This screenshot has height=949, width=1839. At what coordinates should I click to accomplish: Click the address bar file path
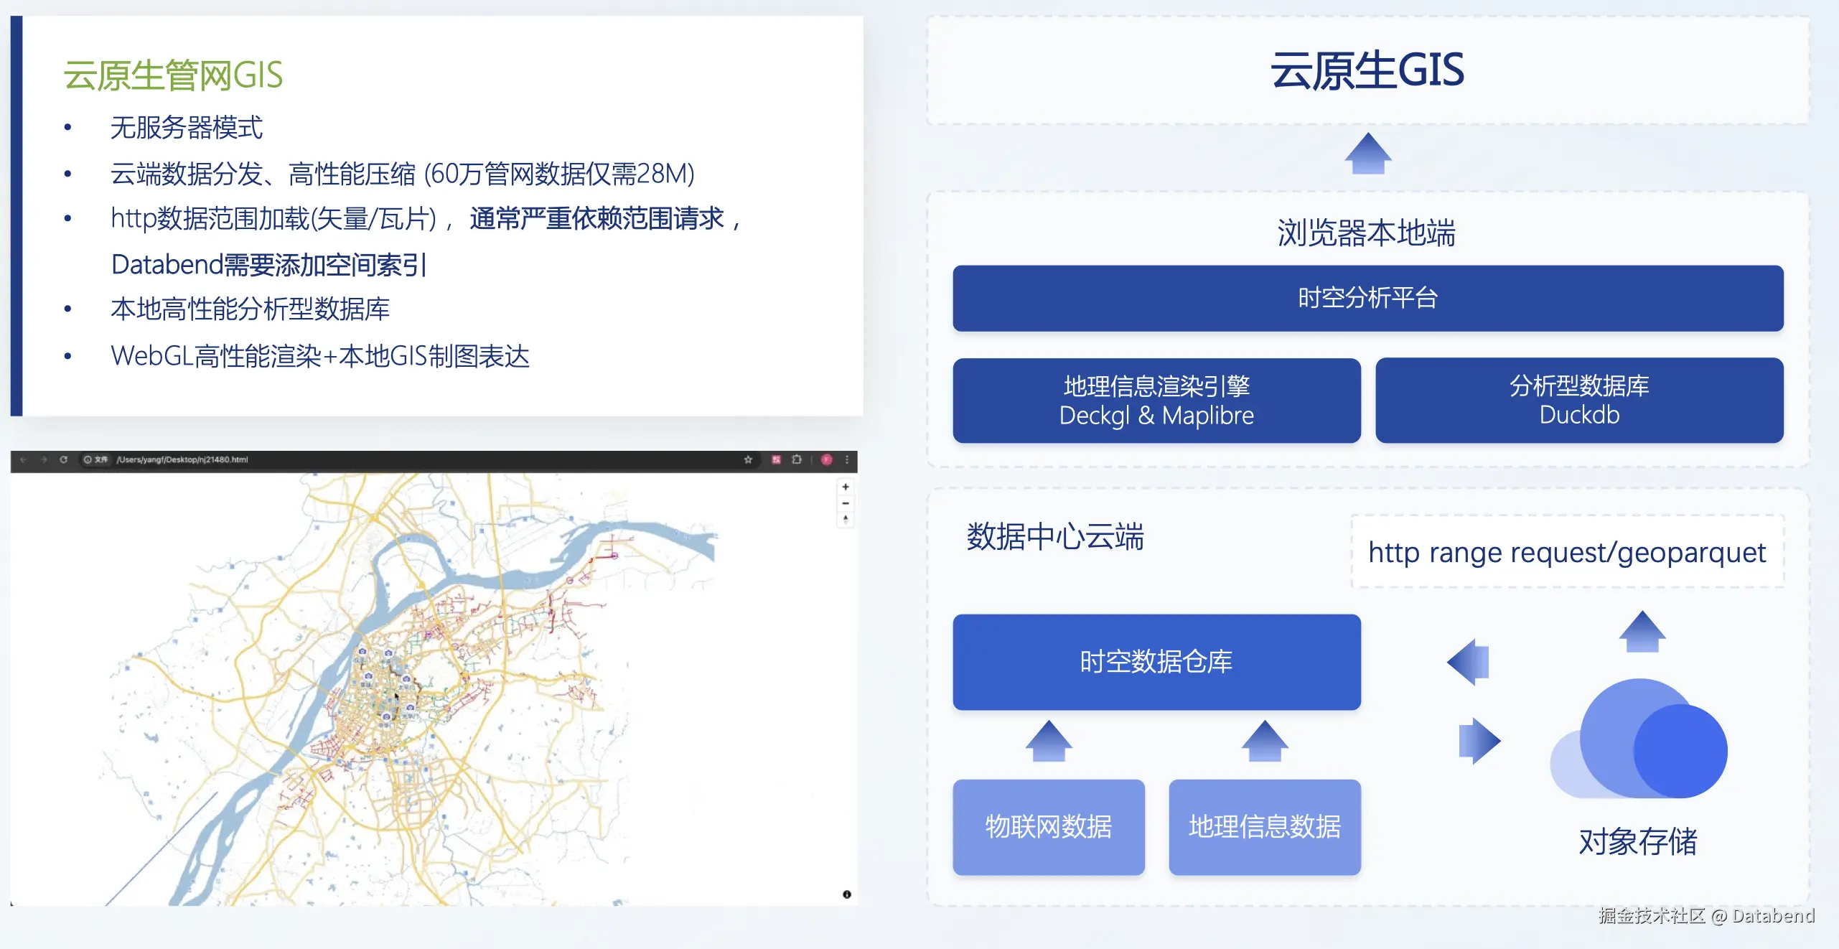(182, 459)
